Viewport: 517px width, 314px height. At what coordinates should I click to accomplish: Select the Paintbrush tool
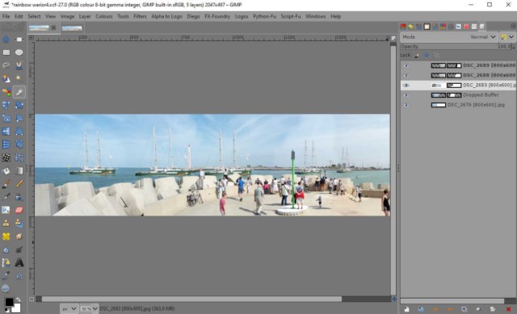6,184
